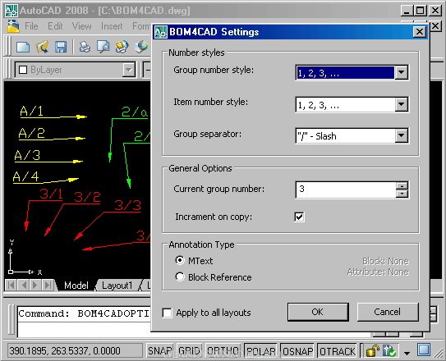Image resolution: width=446 pixels, height=361 pixels.
Task: Uncheck Increment on copy checkbox
Action: pos(299,217)
